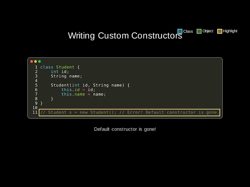Click code line 'class Student {'

[x=60, y=67]
